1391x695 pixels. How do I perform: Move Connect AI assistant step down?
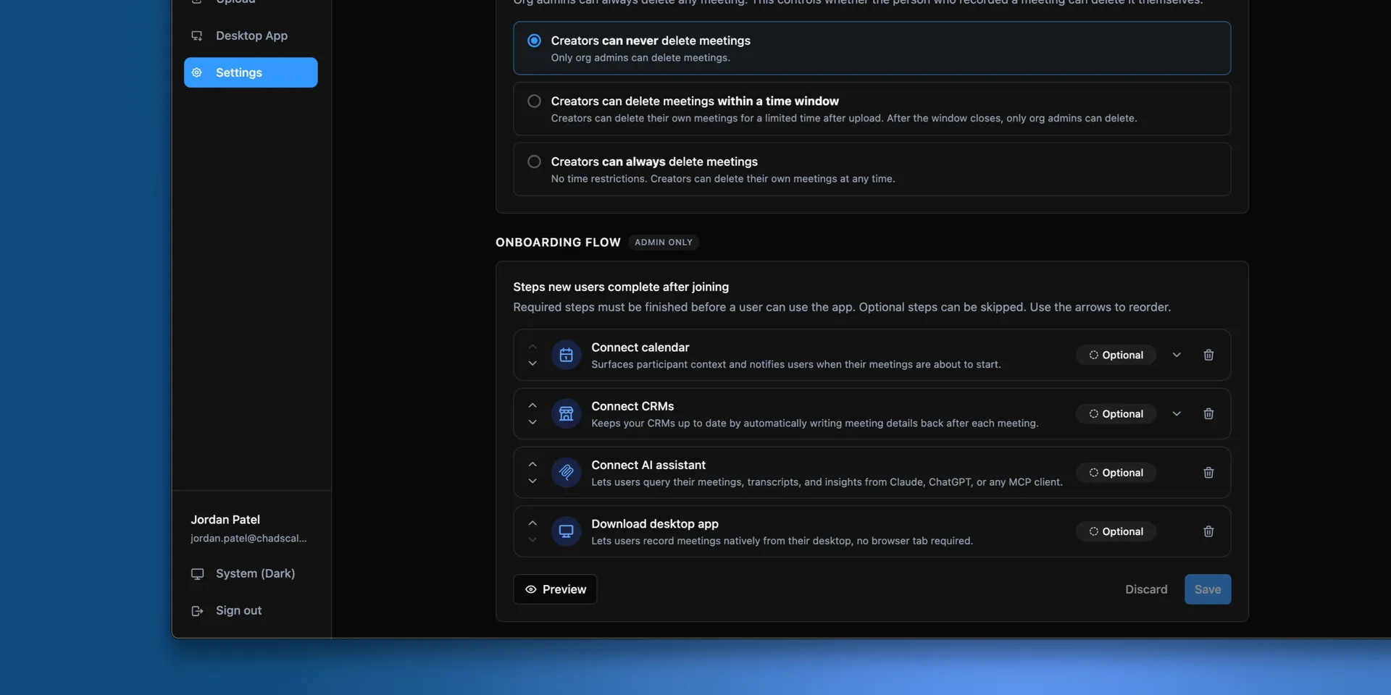tap(532, 481)
